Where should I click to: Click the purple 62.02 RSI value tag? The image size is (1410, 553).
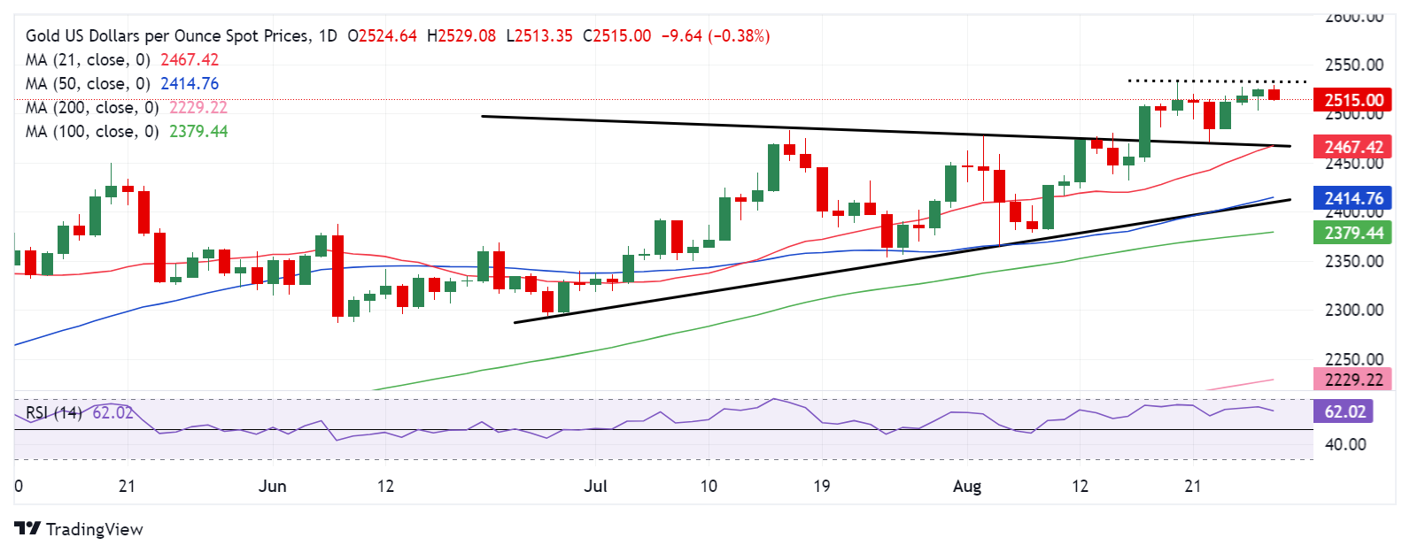click(x=1344, y=411)
